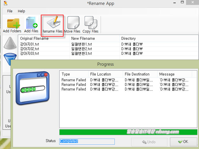The image size is (199, 149).
Task: Open the Help menu
Action: (21, 11)
